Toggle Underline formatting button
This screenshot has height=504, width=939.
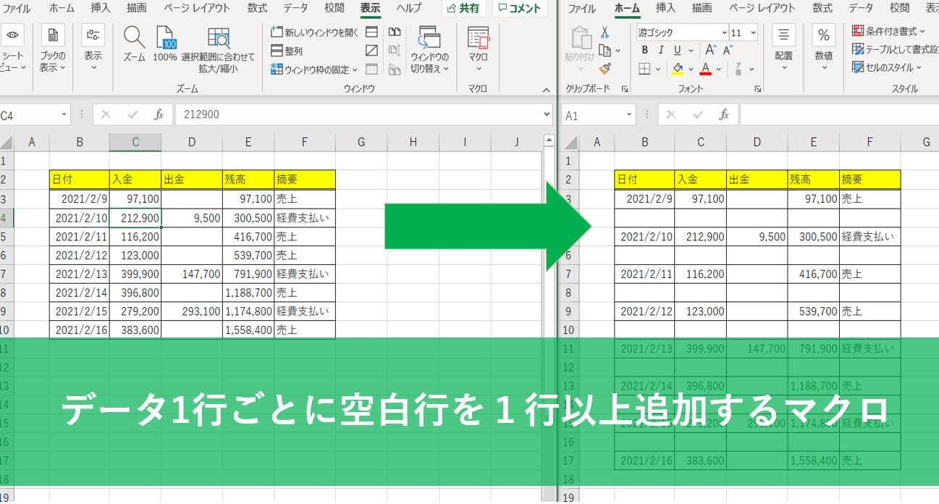tap(678, 50)
